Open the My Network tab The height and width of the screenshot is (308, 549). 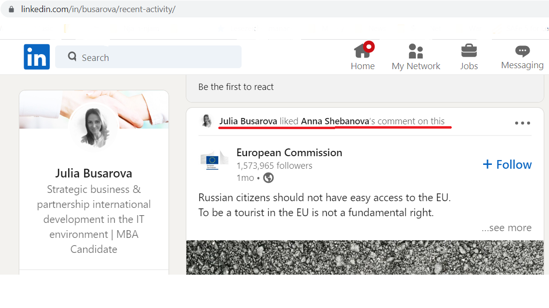[x=416, y=57]
